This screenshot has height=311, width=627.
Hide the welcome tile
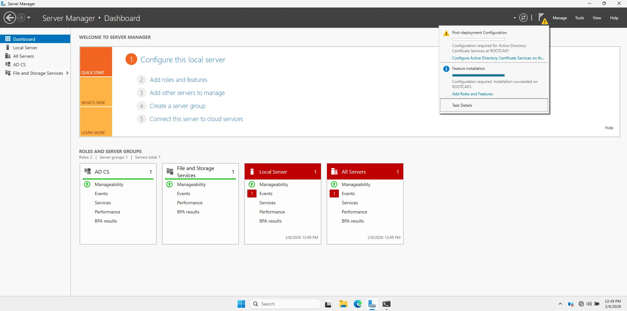[x=609, y=128]
